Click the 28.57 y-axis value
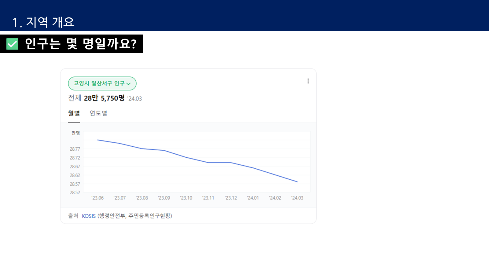 click(x=75, y=184)
